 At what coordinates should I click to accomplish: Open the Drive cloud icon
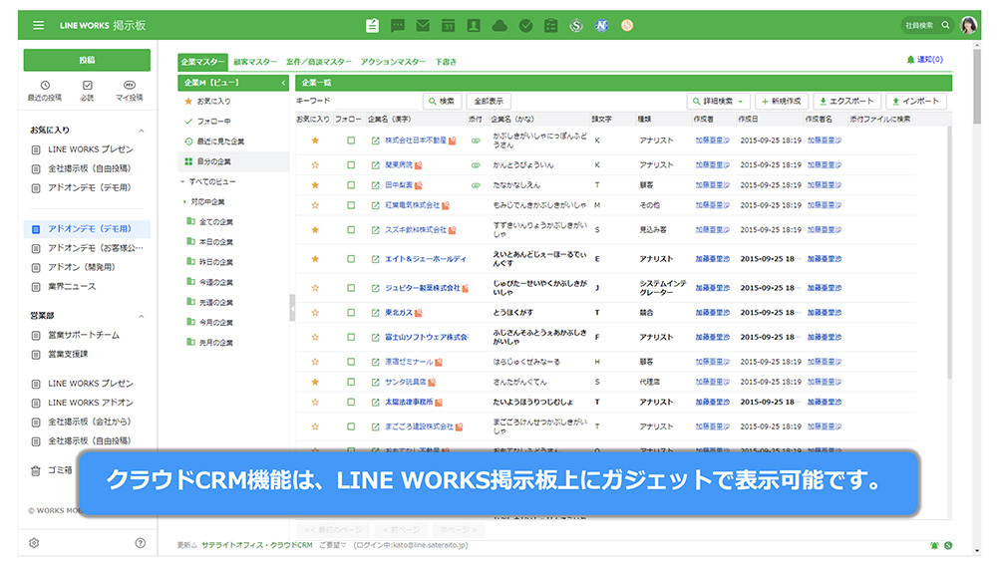[x=499, y=26]
